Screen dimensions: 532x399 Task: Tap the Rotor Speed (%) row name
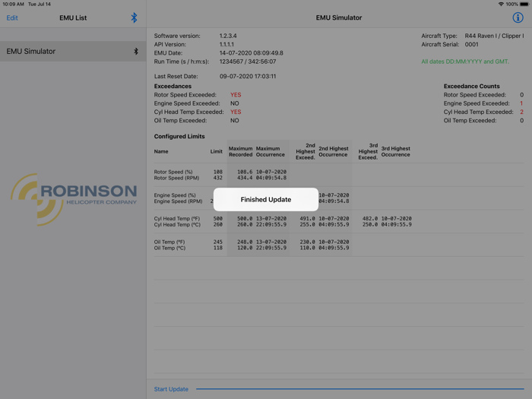(x=173, y=172)
